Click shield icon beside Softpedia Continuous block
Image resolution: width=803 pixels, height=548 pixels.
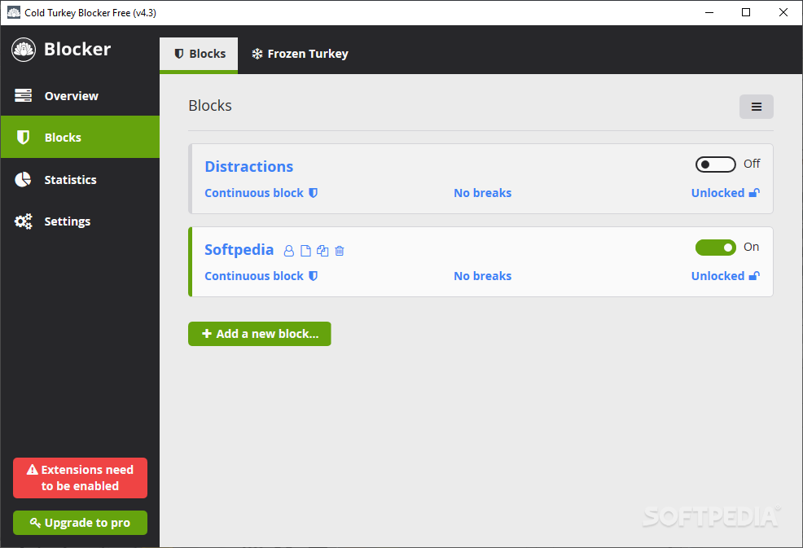tap(313, 276)
